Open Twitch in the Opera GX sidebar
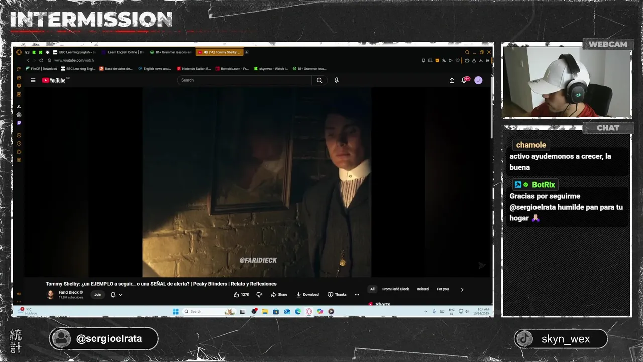 point(19,123)
